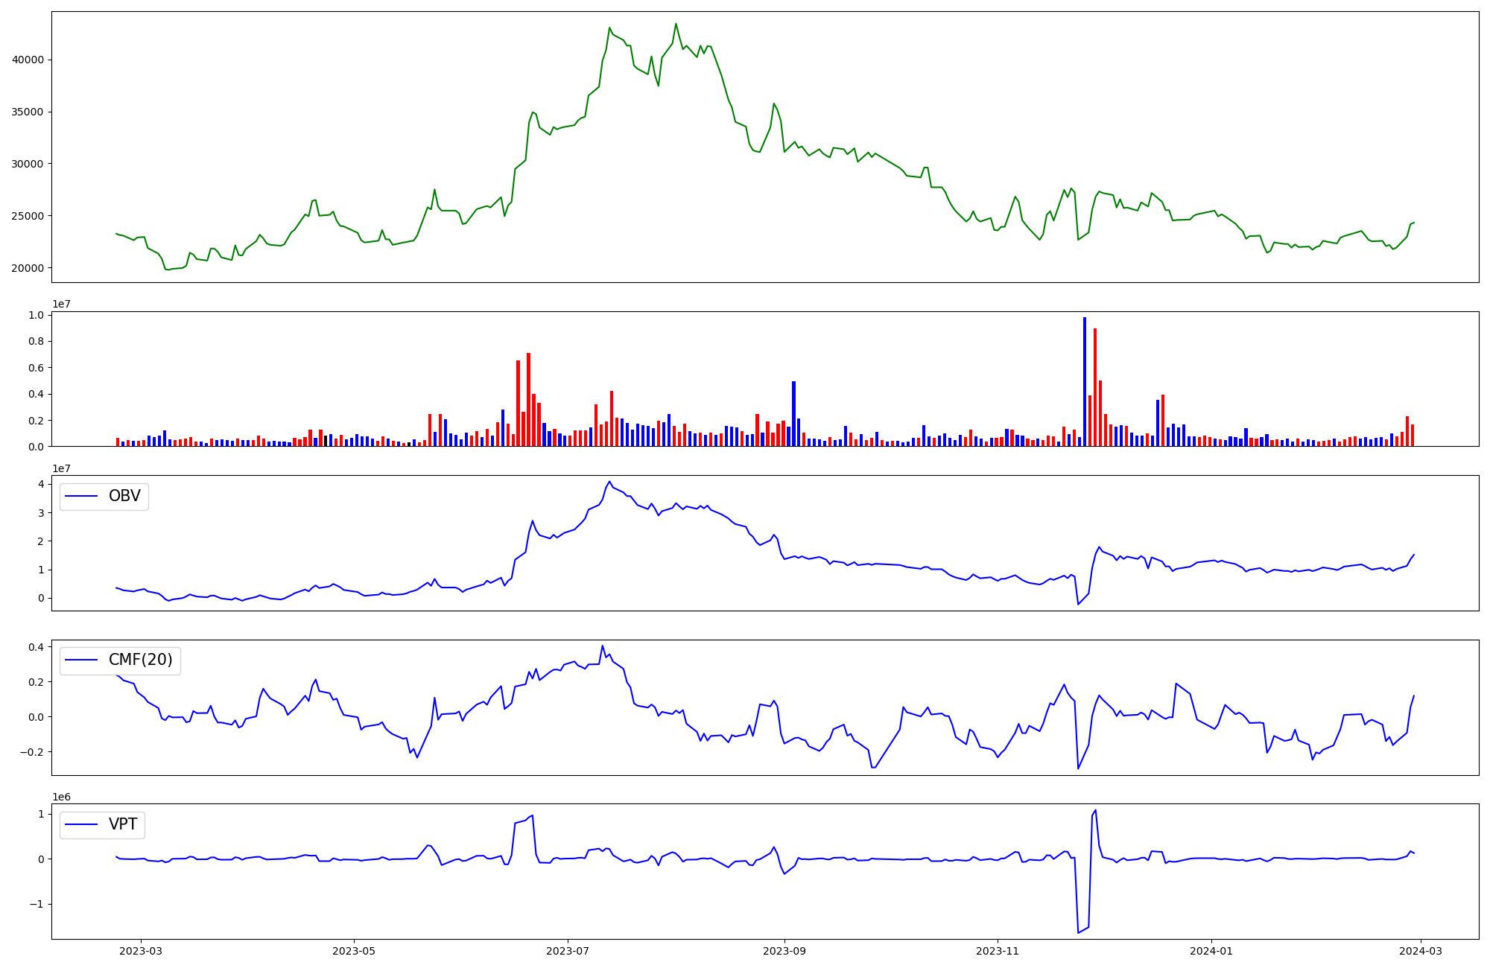1490x968 pixels.
Task: Click the 2024-03 x-axis date label
Action: coord(1421,951)
